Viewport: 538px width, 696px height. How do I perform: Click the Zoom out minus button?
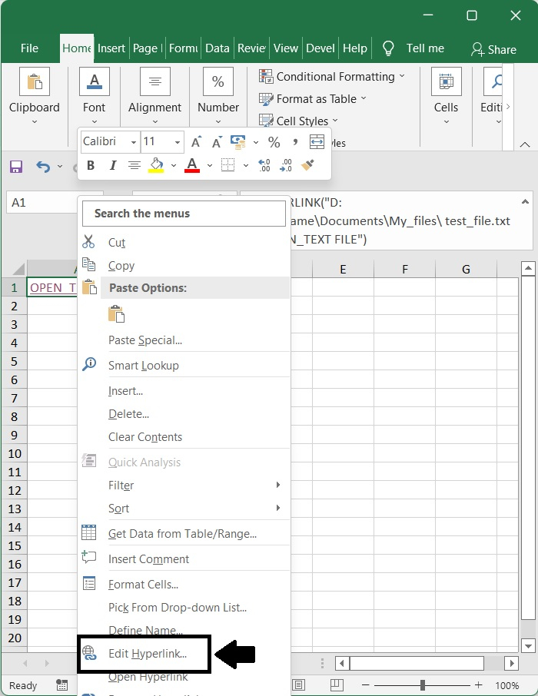click(x=366, y=685)
